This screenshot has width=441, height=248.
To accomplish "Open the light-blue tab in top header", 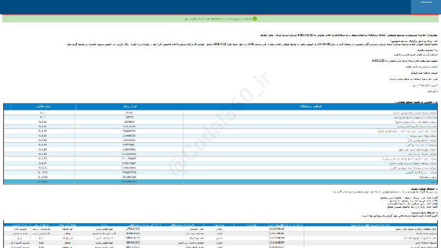I will tap(426, 7).
